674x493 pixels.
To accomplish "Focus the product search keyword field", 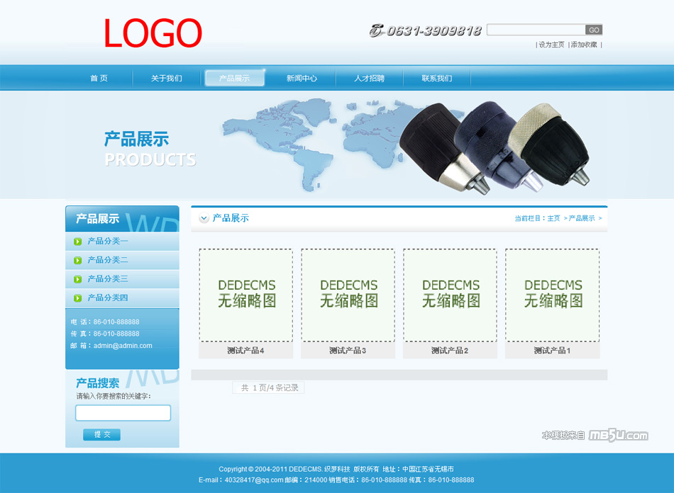I will (123, 413).
